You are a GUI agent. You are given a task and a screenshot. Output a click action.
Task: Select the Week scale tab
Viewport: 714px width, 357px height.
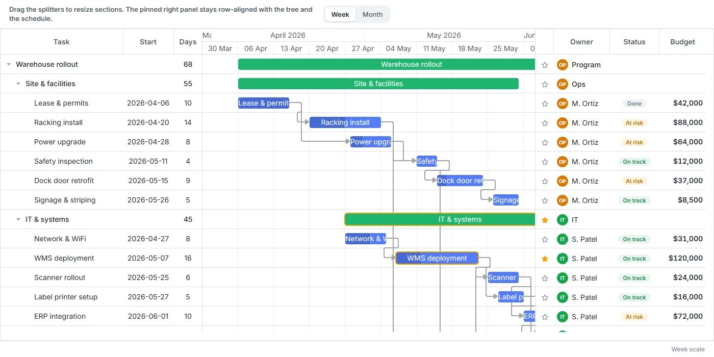340,14
